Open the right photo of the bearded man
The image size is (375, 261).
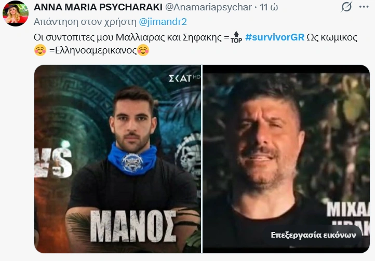[286, 159]
